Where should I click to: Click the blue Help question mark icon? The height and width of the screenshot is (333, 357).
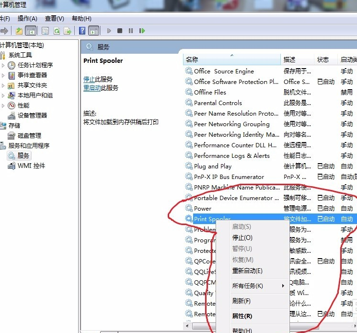82,31
